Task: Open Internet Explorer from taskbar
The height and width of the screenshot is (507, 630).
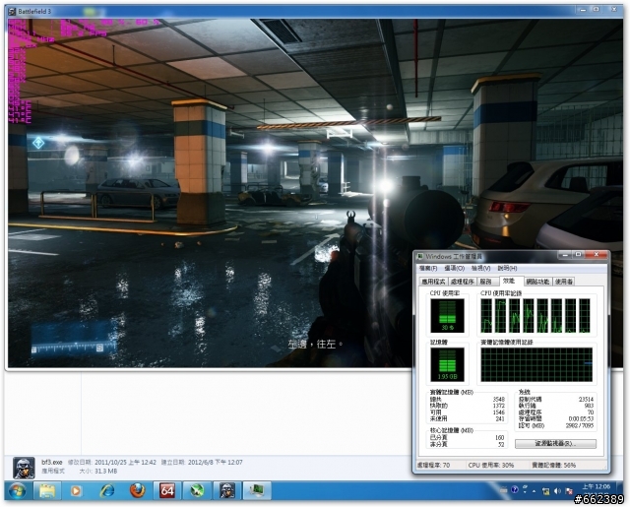Action: coord(106,490)
